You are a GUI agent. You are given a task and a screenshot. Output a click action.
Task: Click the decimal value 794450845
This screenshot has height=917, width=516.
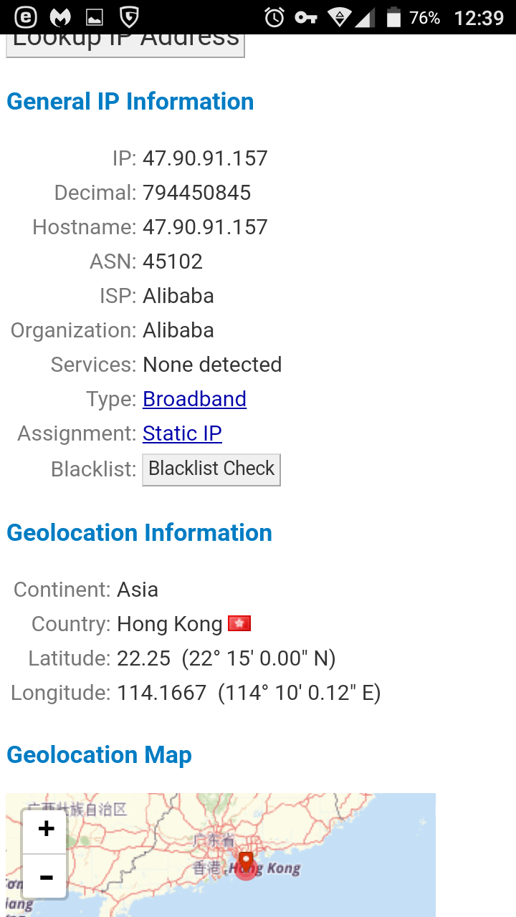point(196,193)
